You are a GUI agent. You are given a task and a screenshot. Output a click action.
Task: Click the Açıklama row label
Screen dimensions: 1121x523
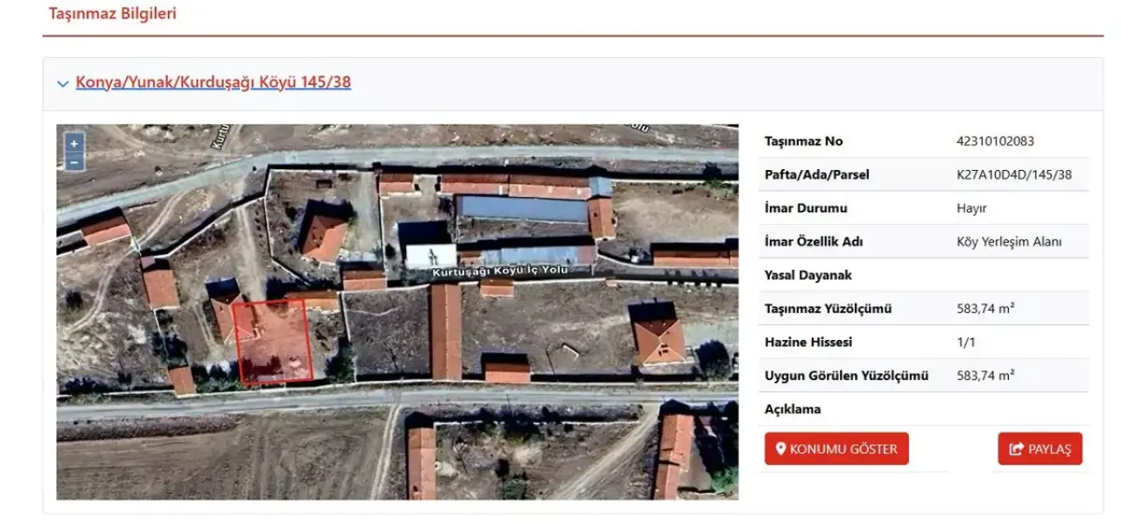coord(793,409)
